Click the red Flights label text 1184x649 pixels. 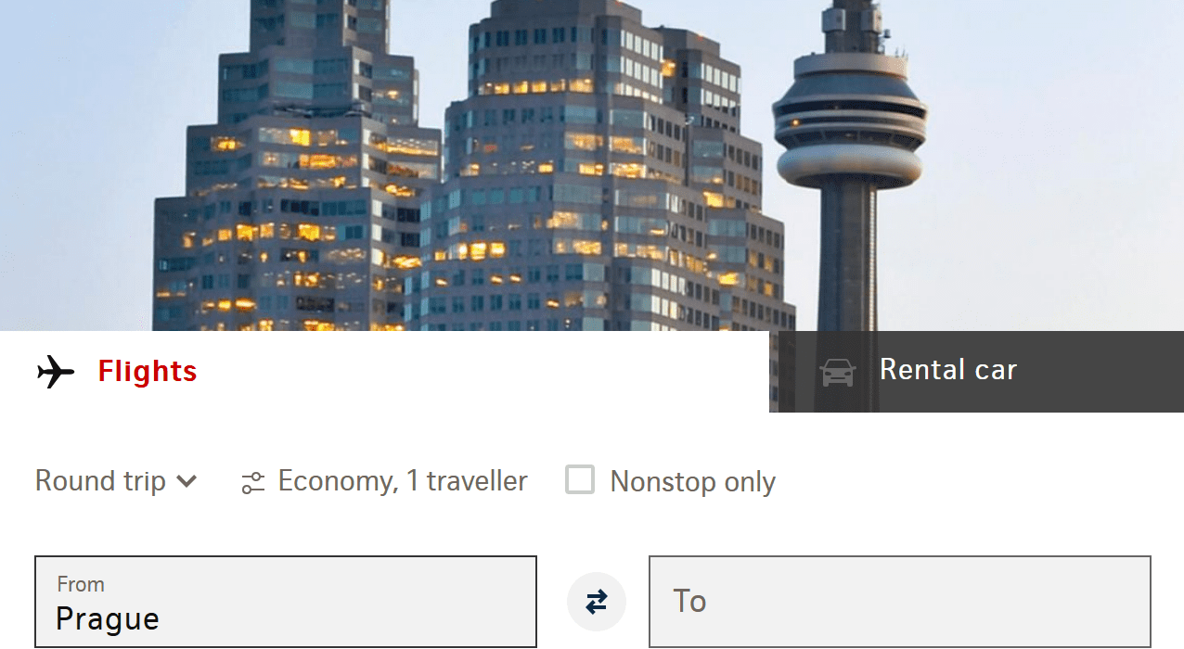pyautogui.click(x=148, y=372)
